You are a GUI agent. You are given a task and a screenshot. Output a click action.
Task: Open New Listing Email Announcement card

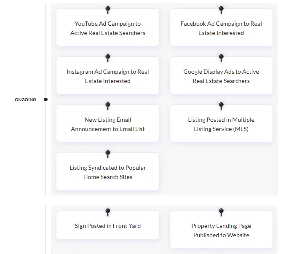coord(108,123)
